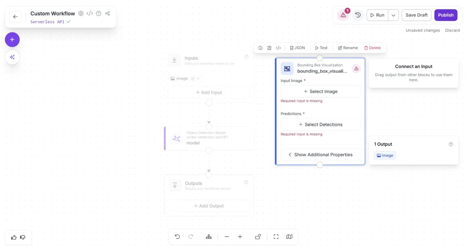The image size is (474, 247).
Task: Toggle fit-to-screen view icon
Action: [x=276, y=237]
